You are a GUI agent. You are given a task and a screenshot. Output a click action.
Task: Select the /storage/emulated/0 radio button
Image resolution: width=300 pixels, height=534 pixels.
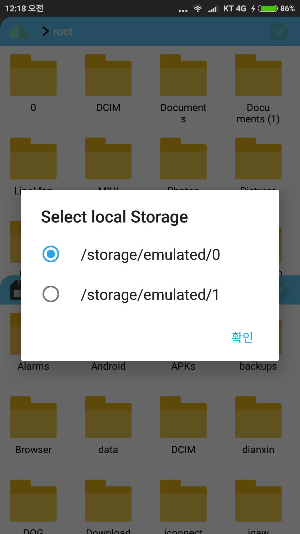(x=51, y=254)
